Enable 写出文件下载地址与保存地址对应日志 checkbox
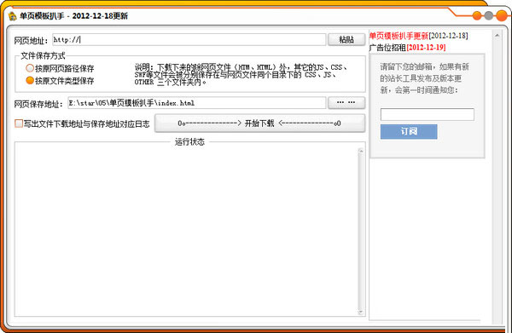The height and width of the screenshot is (333, 512). pyautogui.click(x=19, y=123)
